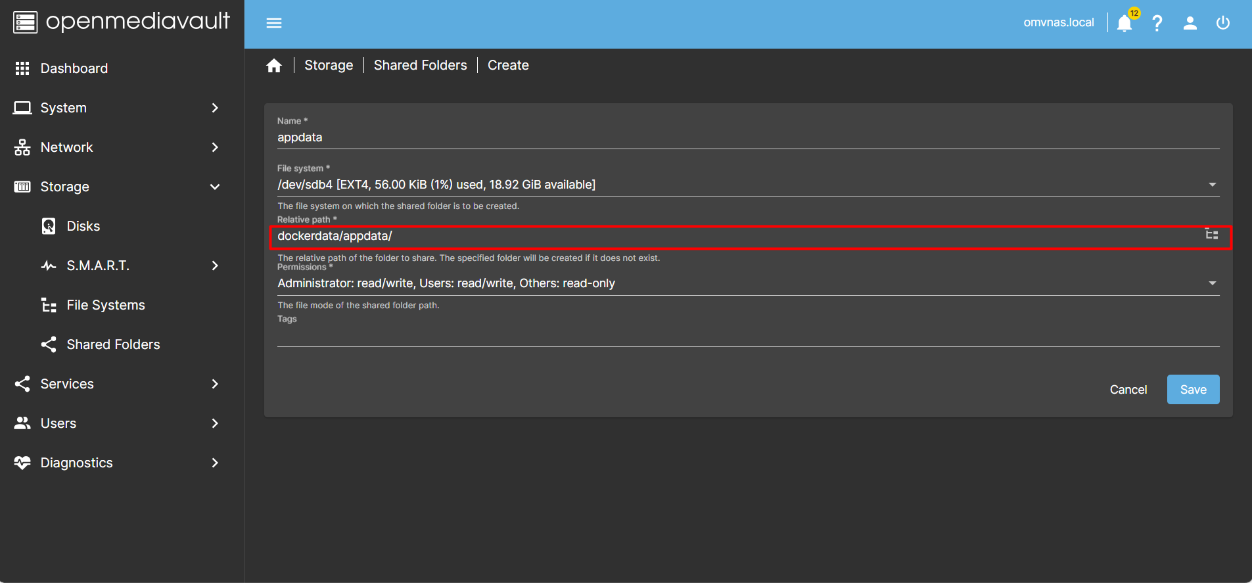Screen dimensions: 1252x583
Task: Click the File Systems tree icon
Action: (49, 305)
